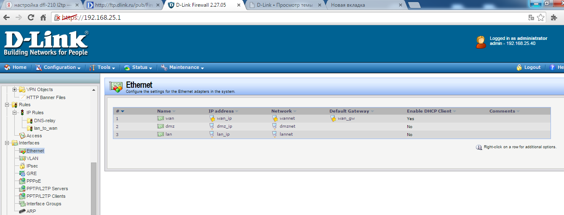The height and width of the screenshot is (215, 564).
Task: Switch to the Яндекс 'настройка dfl-210 l2tp' tab
Action: point(40,5)
